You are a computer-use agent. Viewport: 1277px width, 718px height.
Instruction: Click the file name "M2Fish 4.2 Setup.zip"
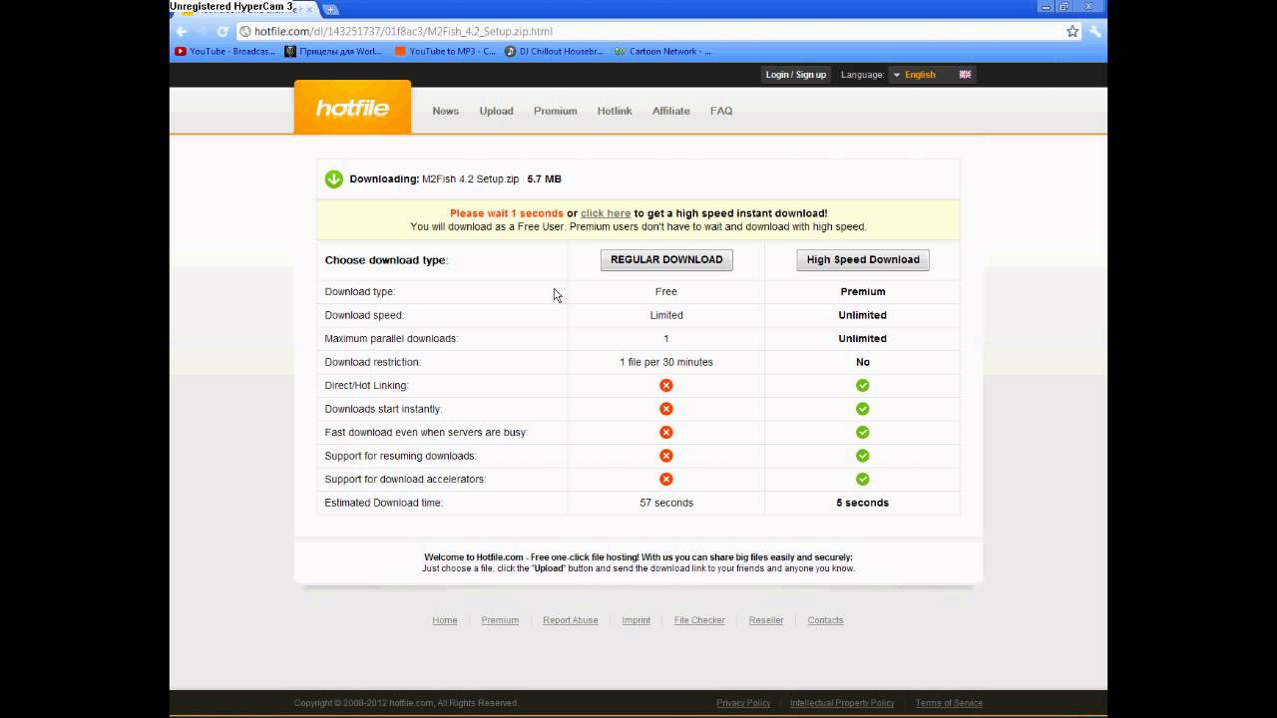pyautogui.click(x=471, y=179)
